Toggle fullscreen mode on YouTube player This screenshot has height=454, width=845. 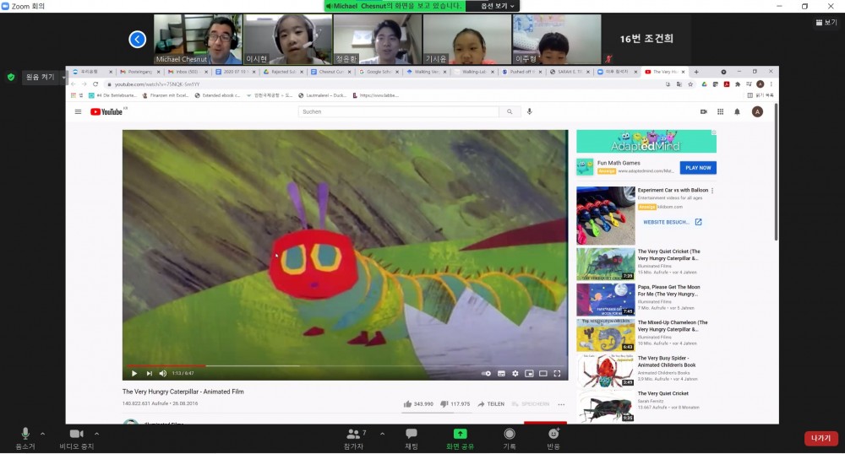558,373
